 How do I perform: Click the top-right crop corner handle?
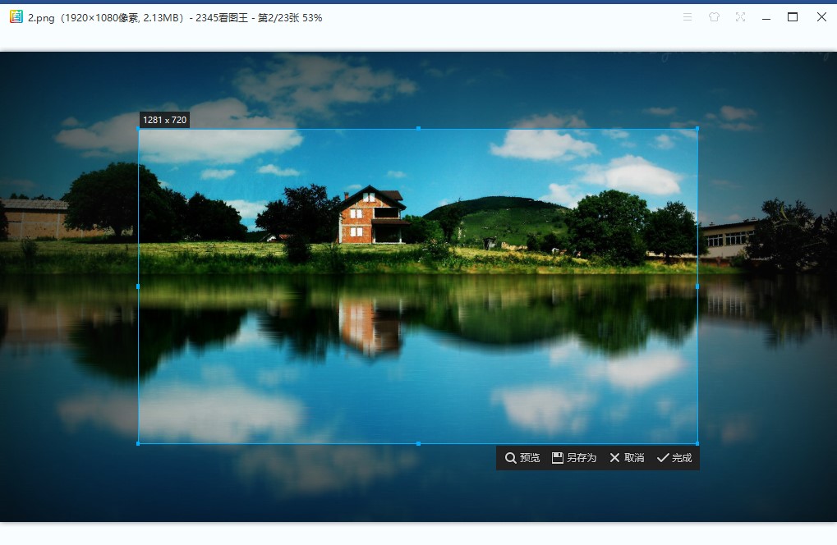[x=697, y=129]
